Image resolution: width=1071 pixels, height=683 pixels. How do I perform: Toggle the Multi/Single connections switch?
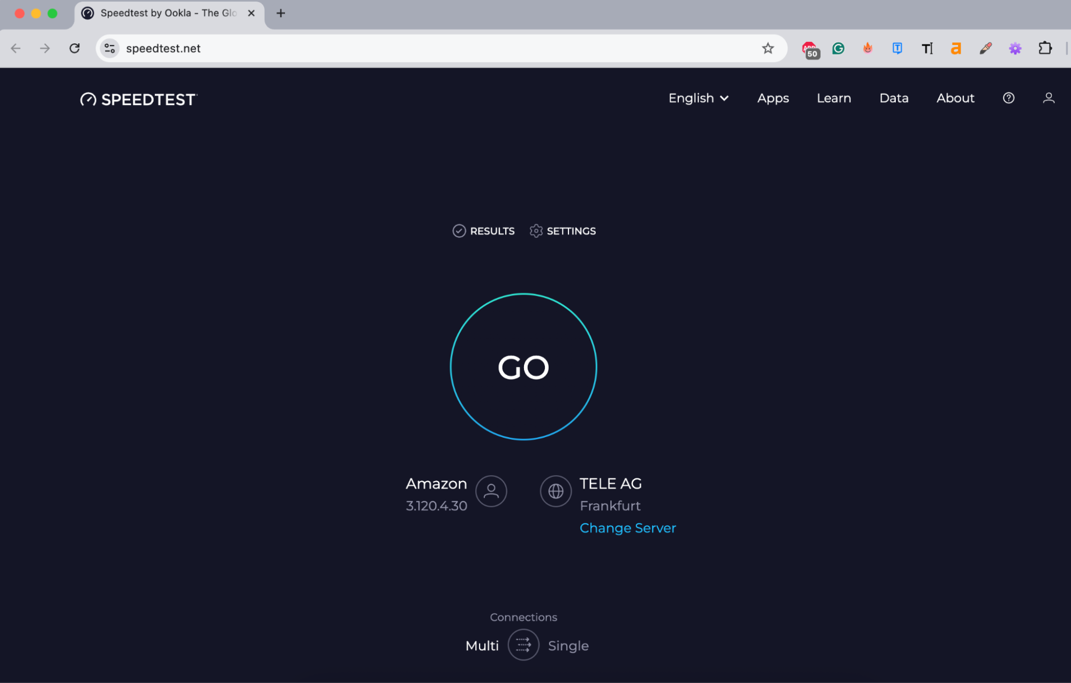523,645
